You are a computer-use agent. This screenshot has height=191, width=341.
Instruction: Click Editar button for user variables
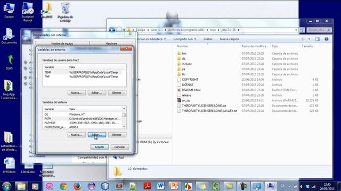coord(97,93)
